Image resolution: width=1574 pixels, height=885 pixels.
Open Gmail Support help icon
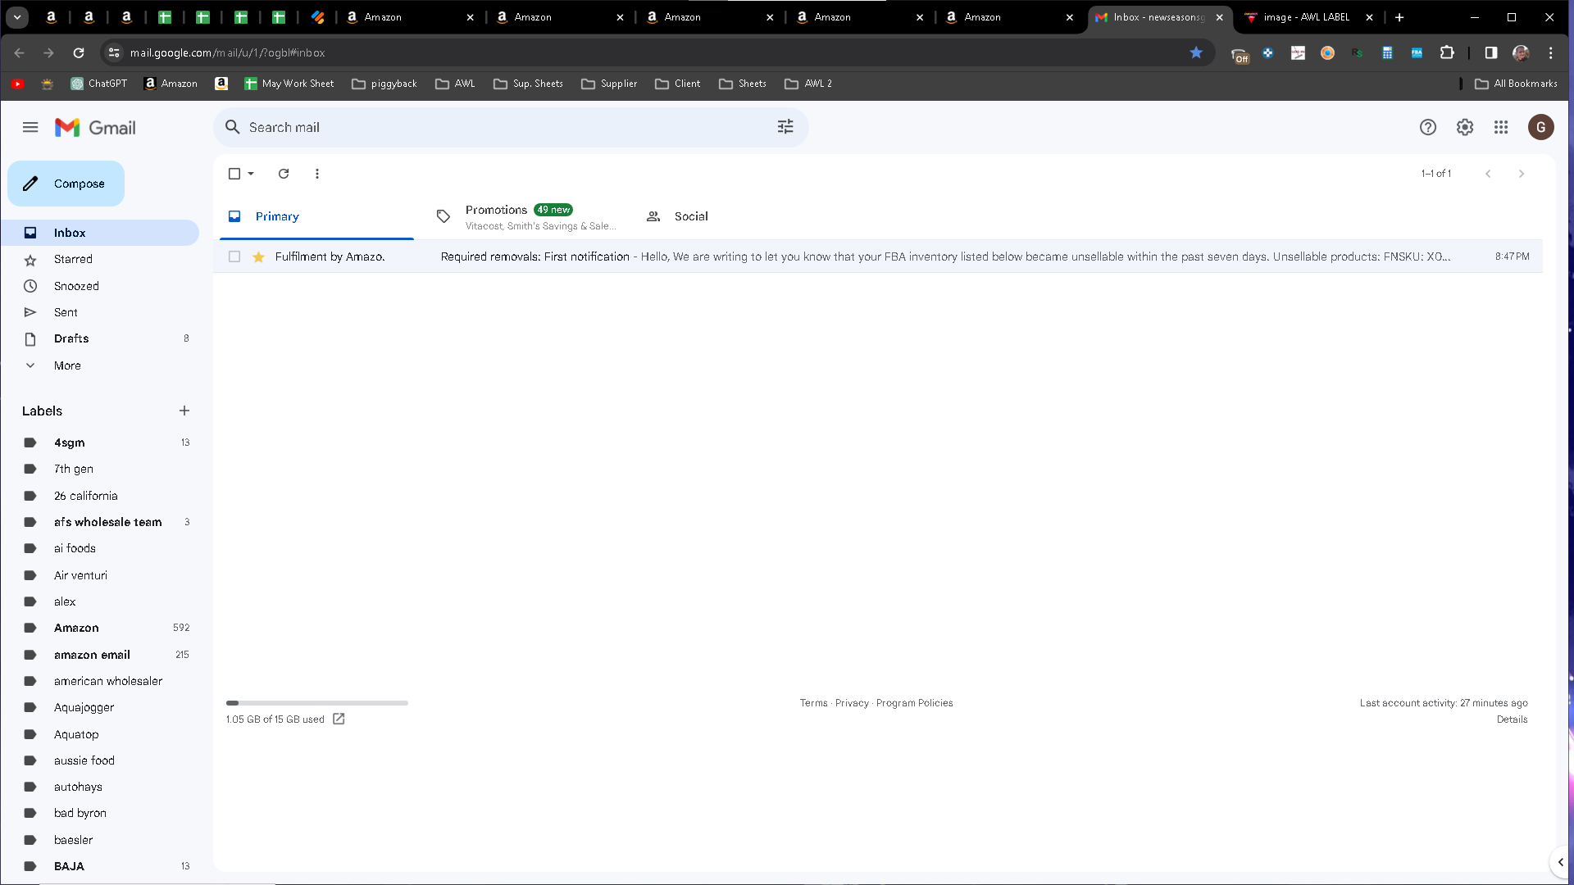point(1428,127)
